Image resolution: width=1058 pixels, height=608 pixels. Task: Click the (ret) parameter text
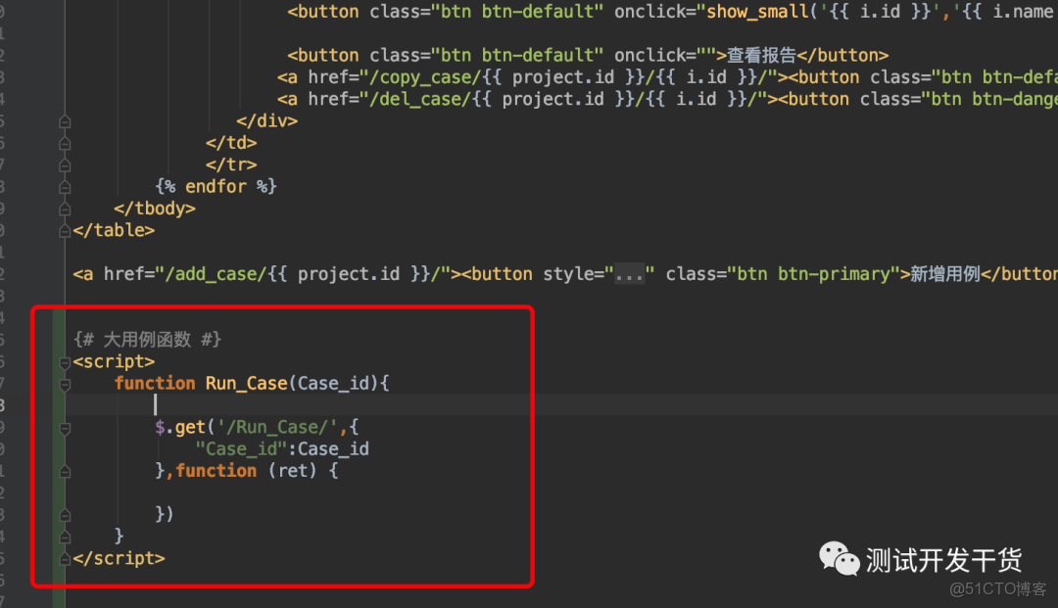click(292, 471)
